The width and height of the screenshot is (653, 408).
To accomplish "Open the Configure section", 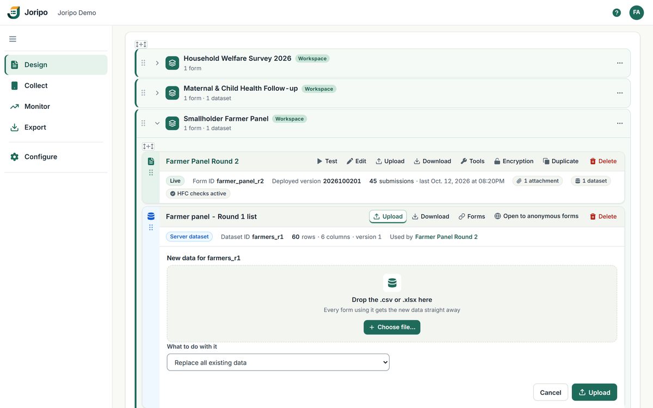I will [x=56, y=157].
